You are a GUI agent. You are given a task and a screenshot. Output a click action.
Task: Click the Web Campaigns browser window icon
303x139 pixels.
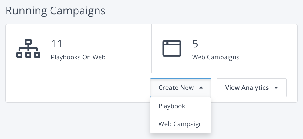pyautogui.click(x=172, y=48)
